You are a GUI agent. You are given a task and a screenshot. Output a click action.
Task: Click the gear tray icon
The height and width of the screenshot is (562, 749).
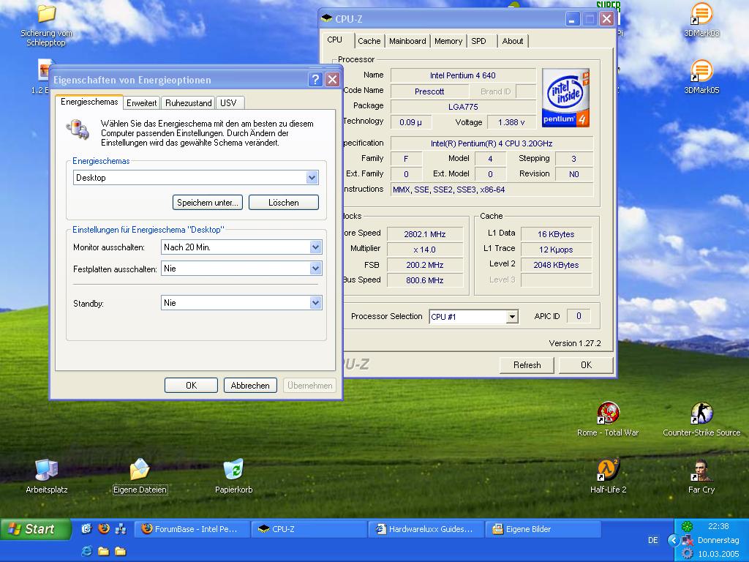click(687, 553)
